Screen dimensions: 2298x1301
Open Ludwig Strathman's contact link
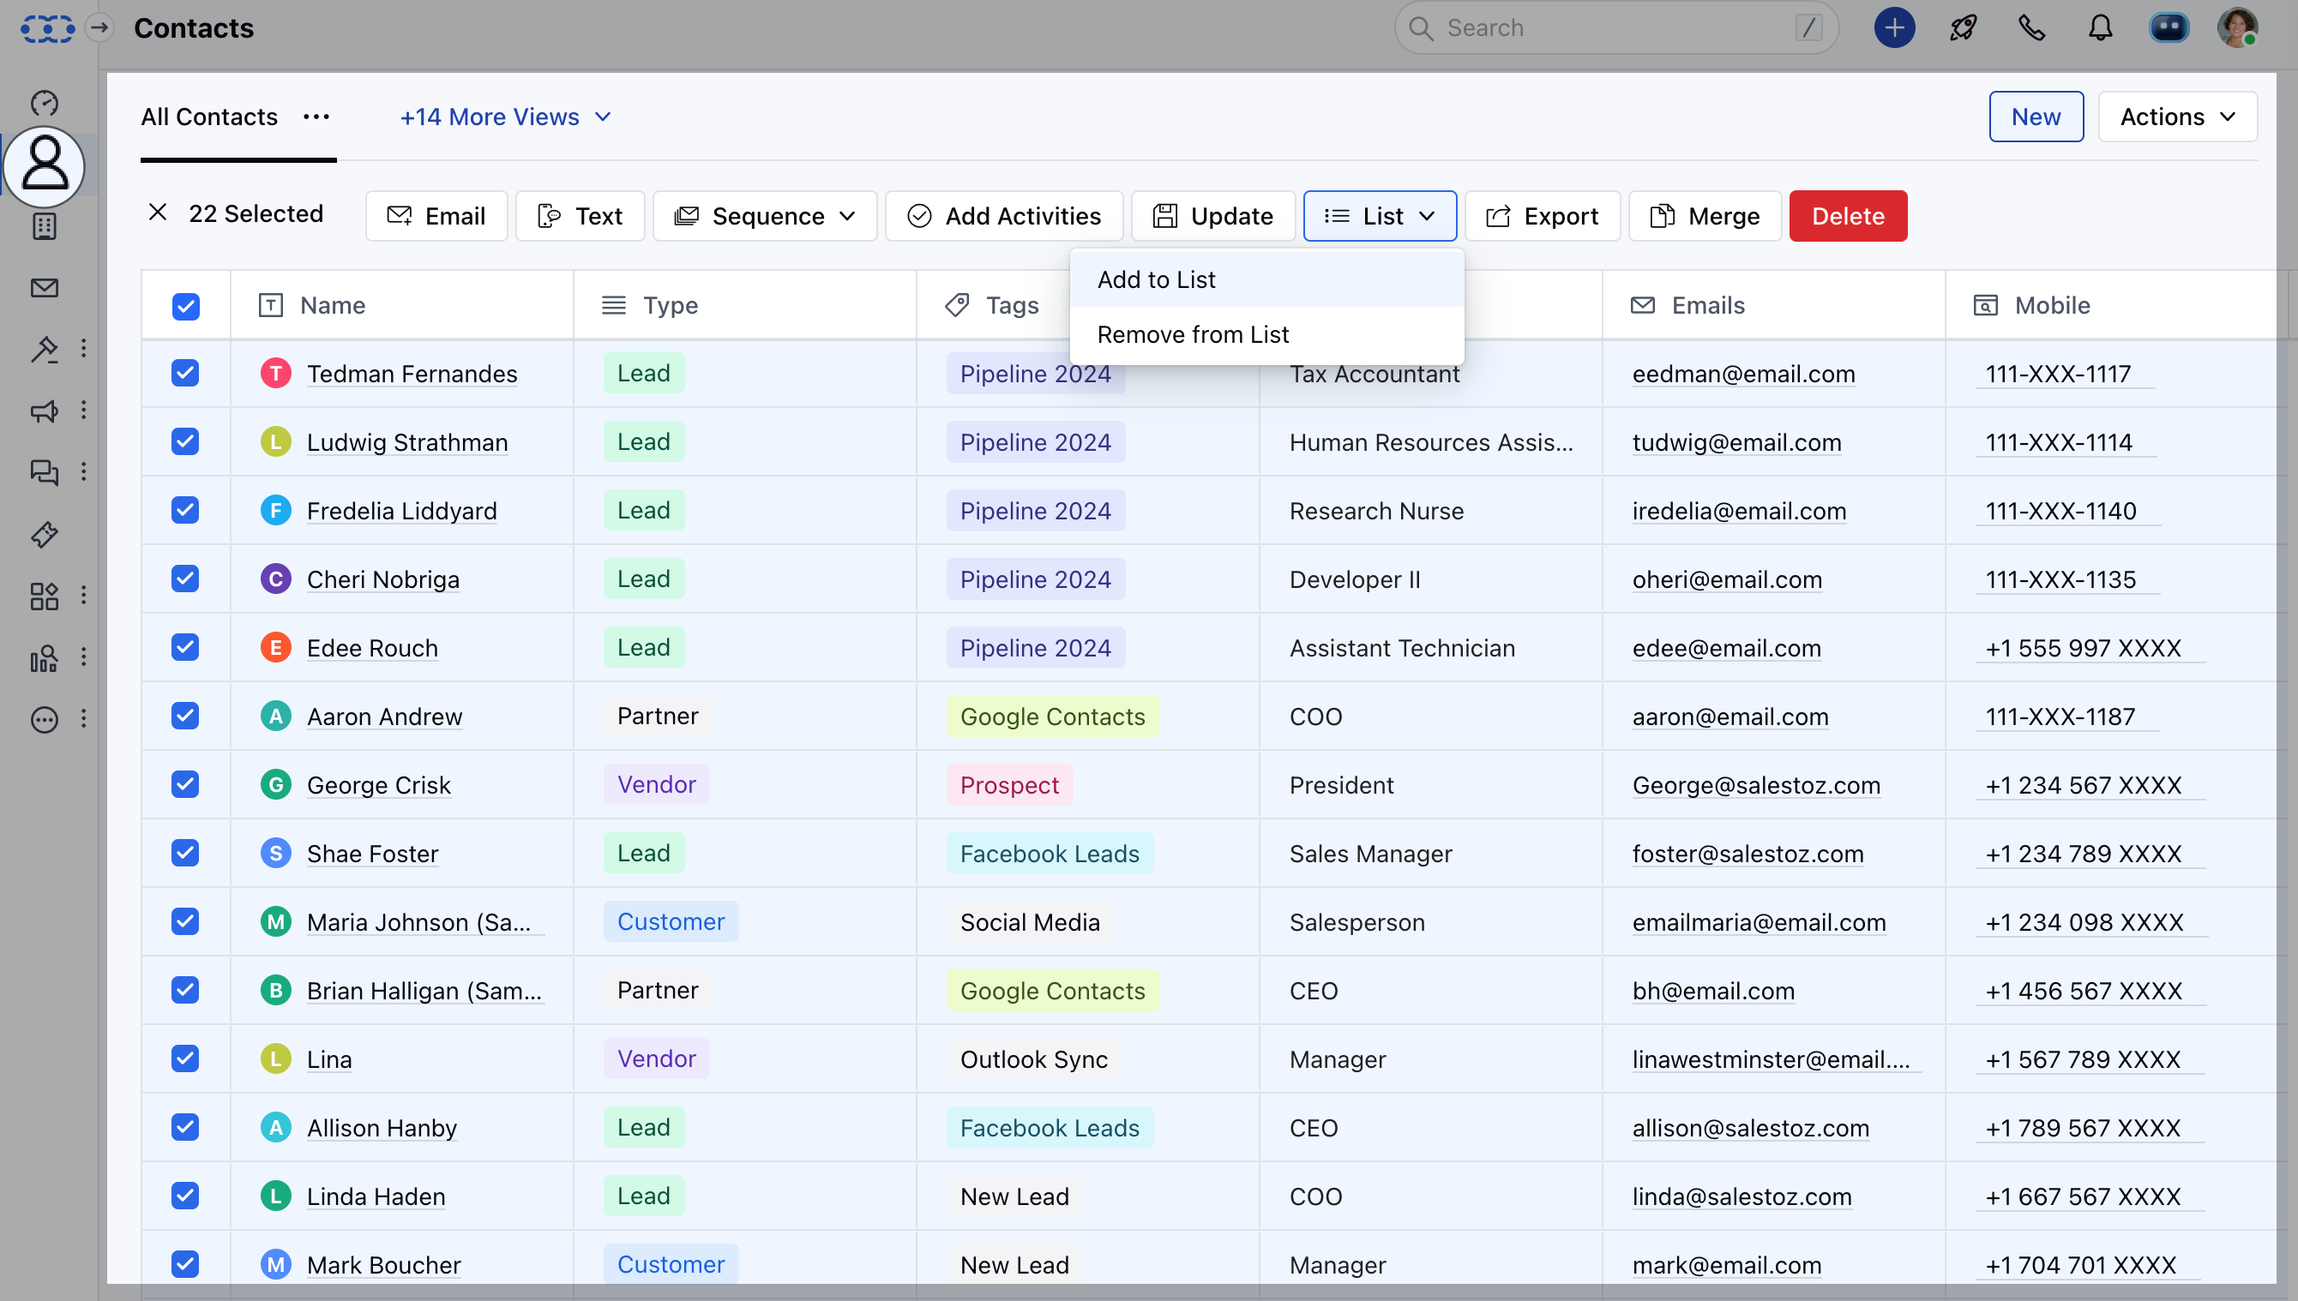pos(406,441)
